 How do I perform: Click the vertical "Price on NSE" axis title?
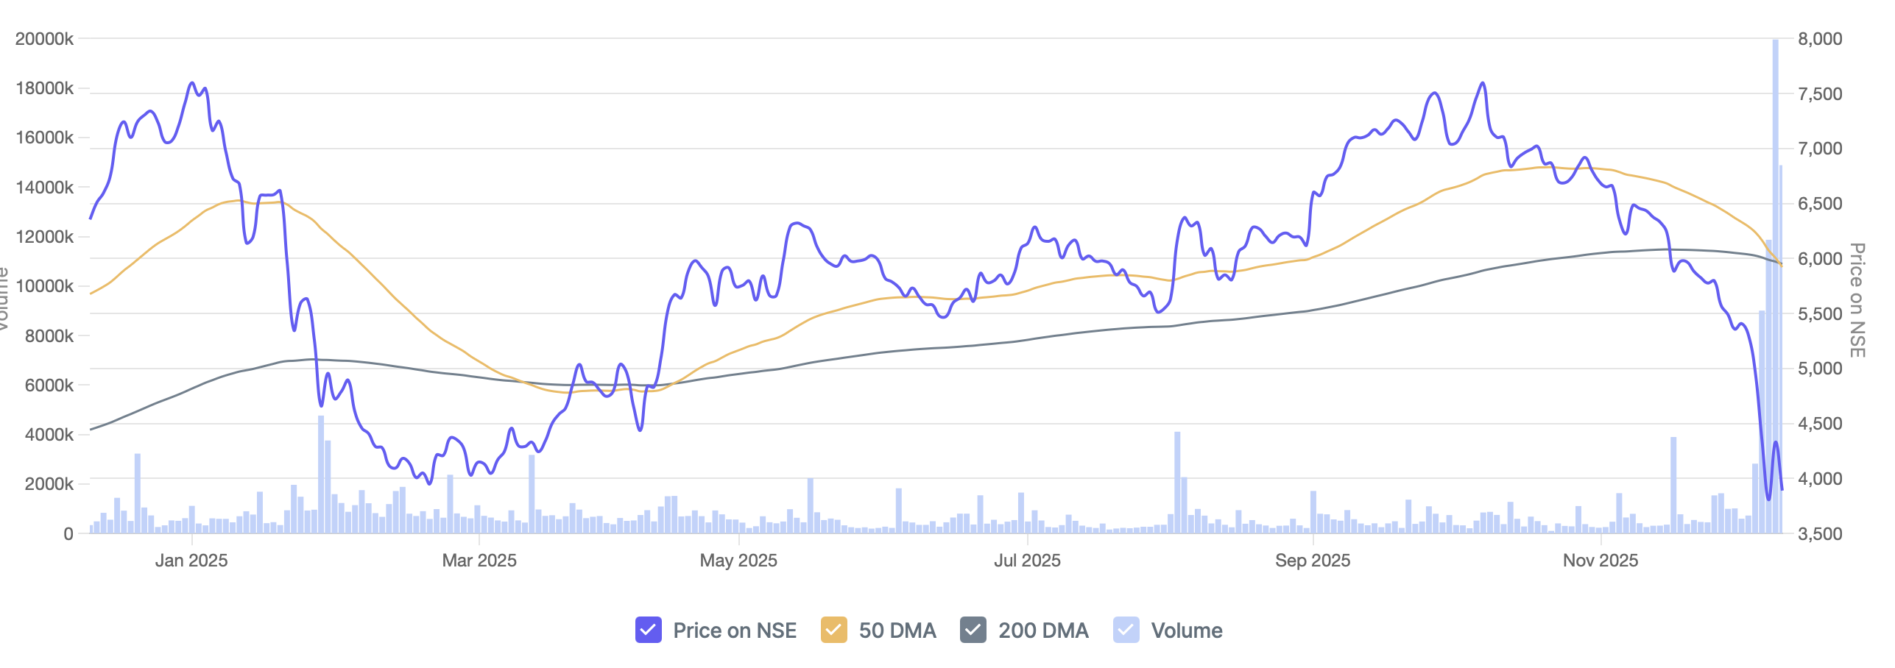pyautogui.click(x=1857, y=300)
